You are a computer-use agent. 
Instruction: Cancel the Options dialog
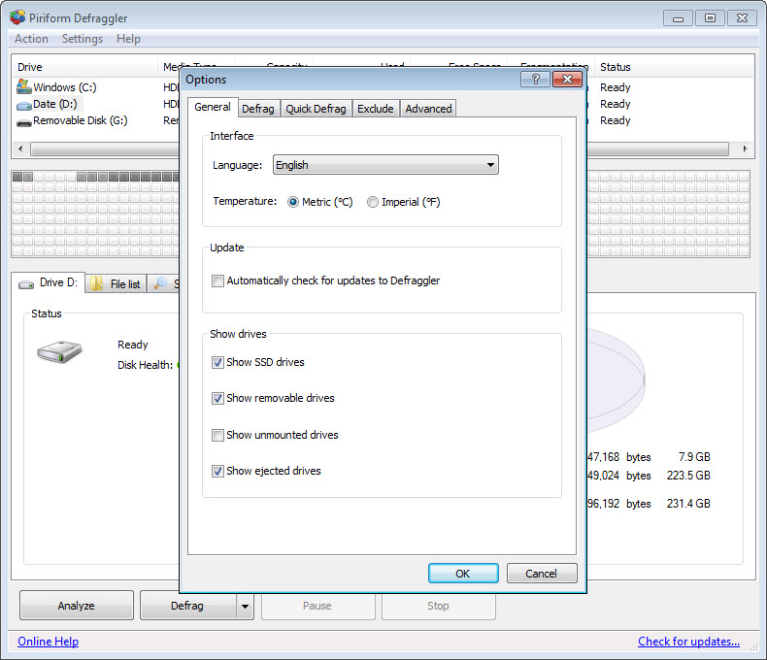click(x=541, y=574)
